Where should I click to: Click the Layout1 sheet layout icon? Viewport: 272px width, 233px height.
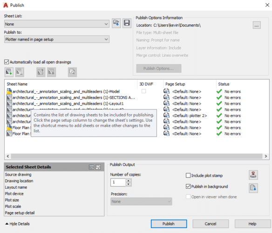tap(9, 103)
